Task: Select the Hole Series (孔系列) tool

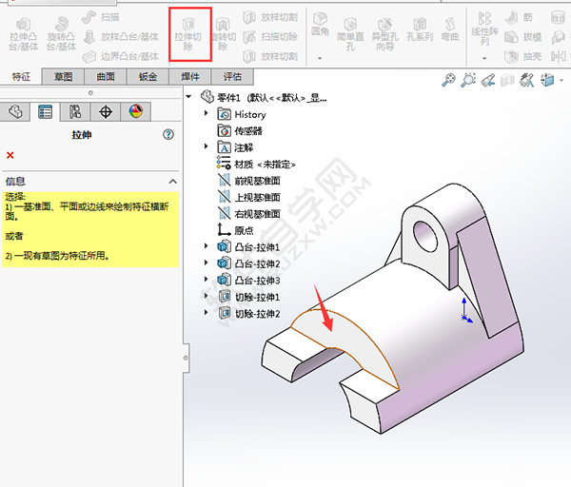Action: [x=420, y=29]
